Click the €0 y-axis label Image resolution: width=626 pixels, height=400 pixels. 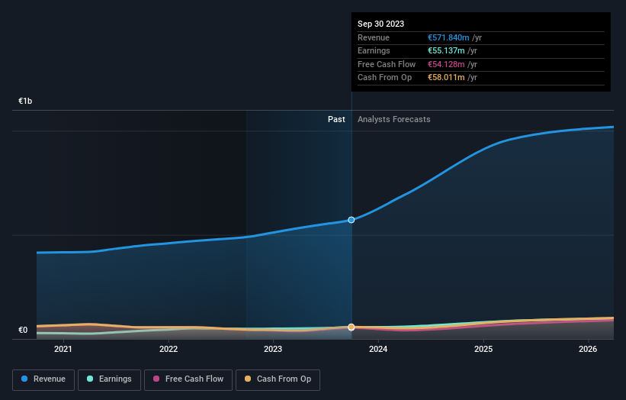pyautogui.click(x=23, y=330)
